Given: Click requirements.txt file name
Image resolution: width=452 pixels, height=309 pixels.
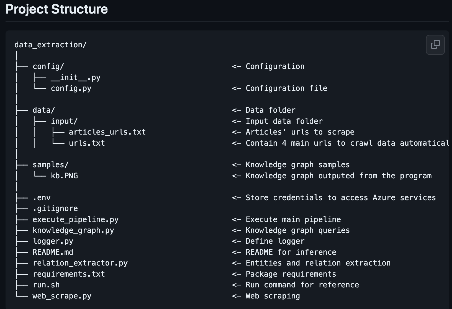Looking at the screenshot, I should click(x=69, y=274).
